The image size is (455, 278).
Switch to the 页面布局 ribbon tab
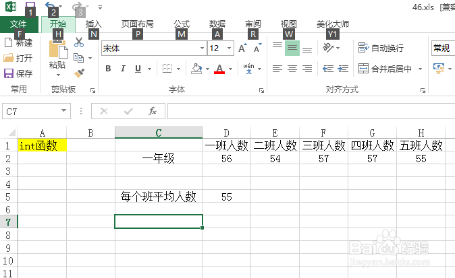[x=138, y=24]
